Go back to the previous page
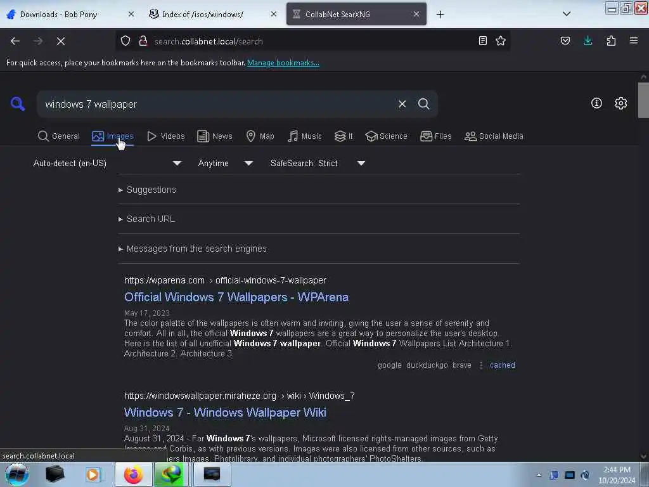649x487 pixels. (x=15, y=41)
